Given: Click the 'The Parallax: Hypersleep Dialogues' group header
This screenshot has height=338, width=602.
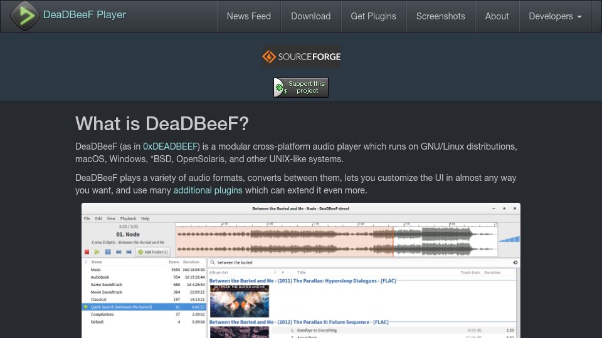Looking at the screenshot, I should [302, 281].
